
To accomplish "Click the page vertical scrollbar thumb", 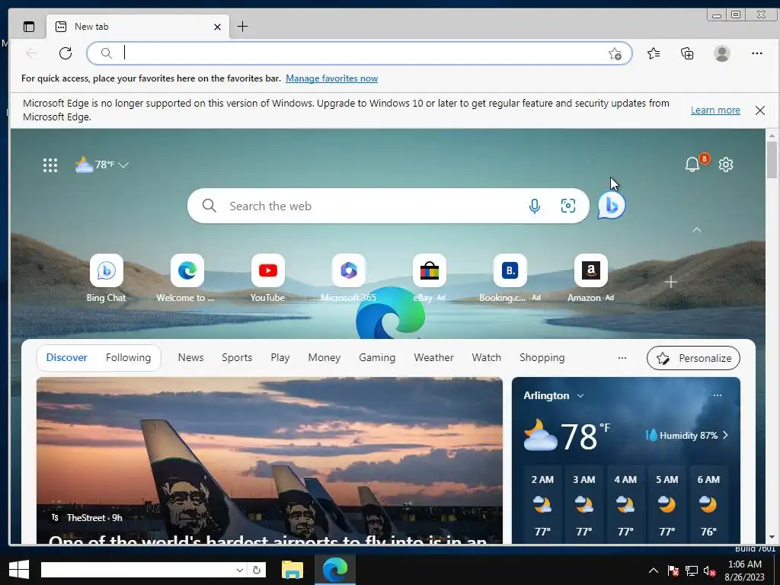I will [x=772, y=159].
